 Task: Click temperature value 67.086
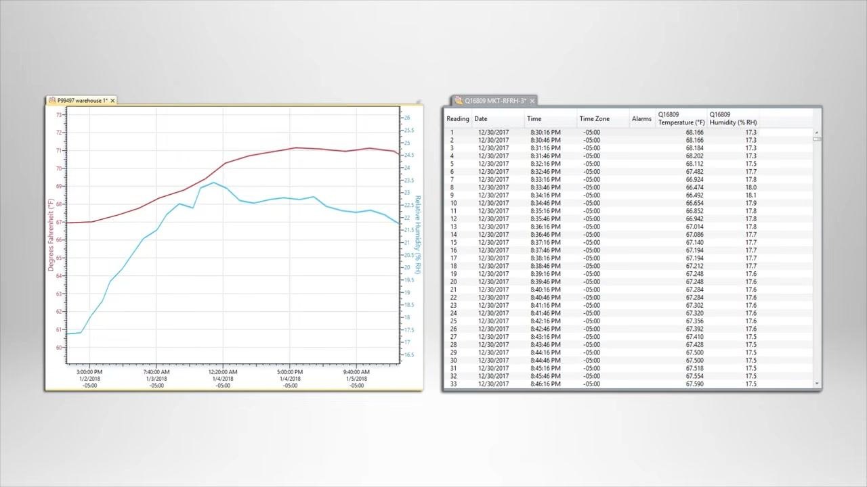pos(694,235)
